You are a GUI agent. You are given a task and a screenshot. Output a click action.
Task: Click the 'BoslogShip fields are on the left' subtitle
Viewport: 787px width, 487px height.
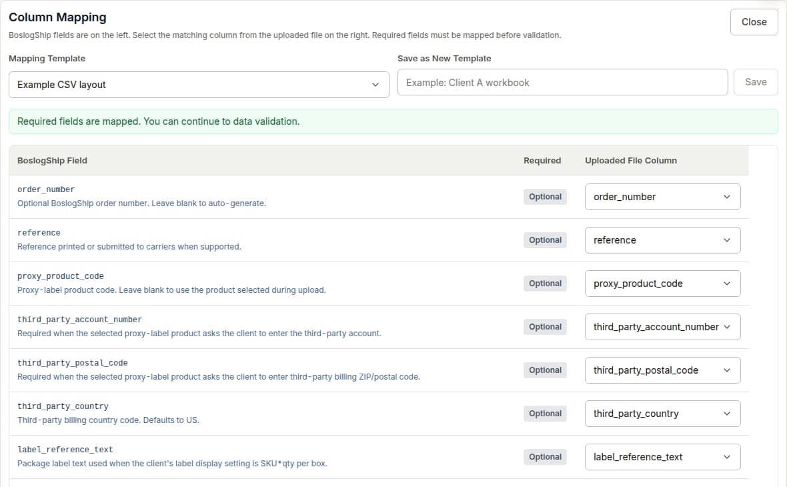pos(285,35)
